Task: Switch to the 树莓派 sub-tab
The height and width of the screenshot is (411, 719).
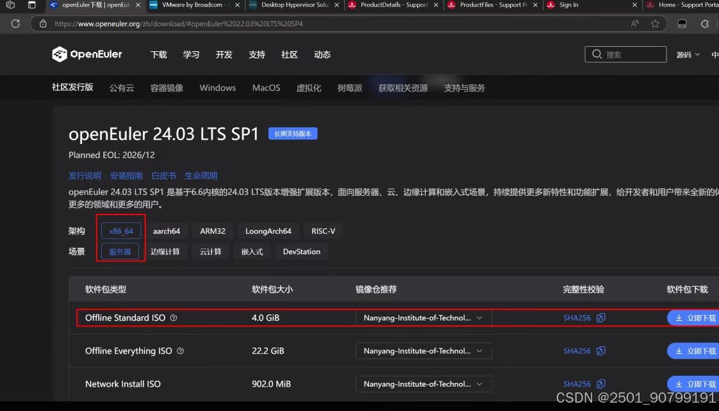Action: point(350,88)
